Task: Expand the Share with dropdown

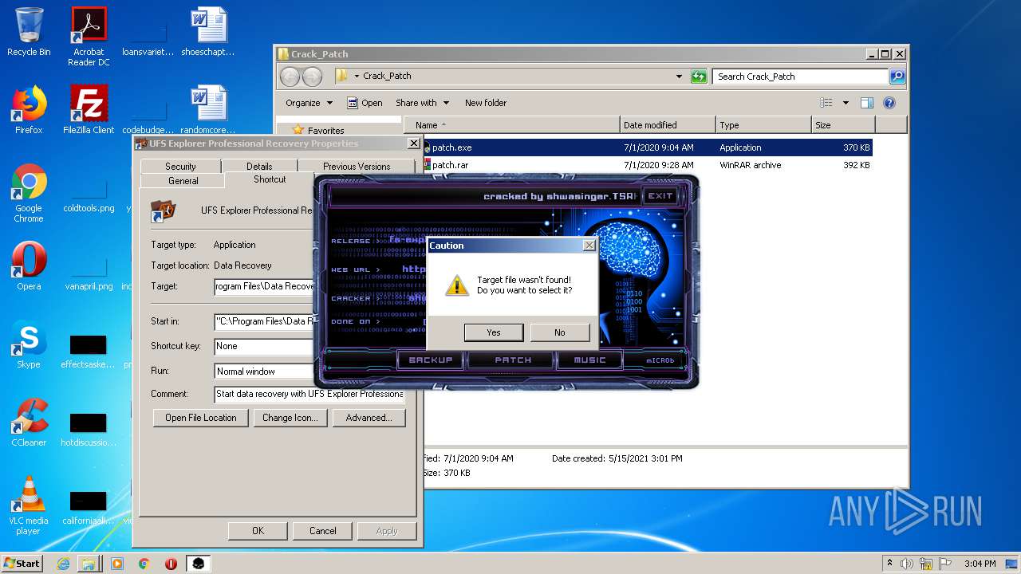Action: pos(422,103)
